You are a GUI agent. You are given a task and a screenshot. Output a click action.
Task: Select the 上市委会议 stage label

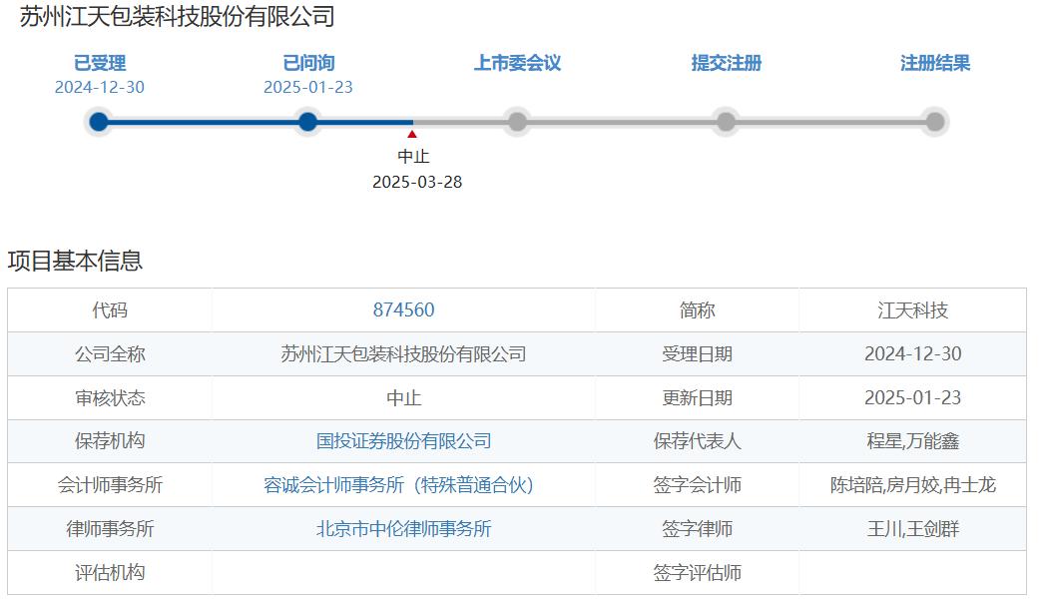(x=517, y=63)
